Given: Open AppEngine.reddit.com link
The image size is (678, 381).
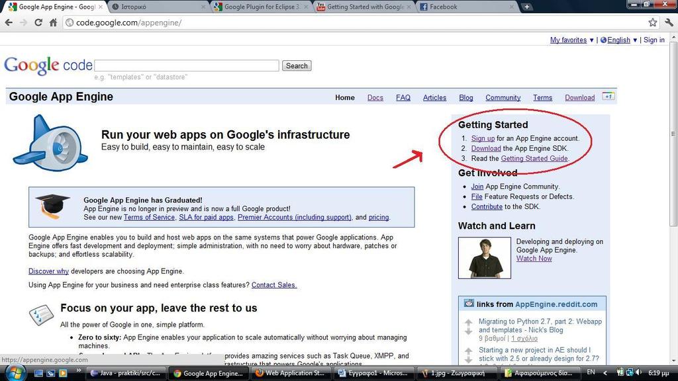Looking at the screenshot, I should click(556, 304).
